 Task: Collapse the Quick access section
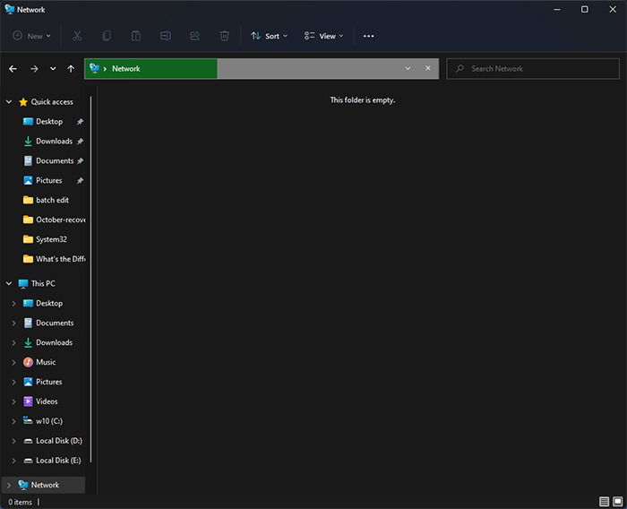coord(9,102)
